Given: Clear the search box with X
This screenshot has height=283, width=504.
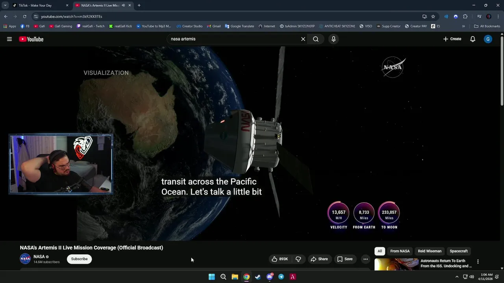Looking at the screenshot, I should (x=303, y=39).
